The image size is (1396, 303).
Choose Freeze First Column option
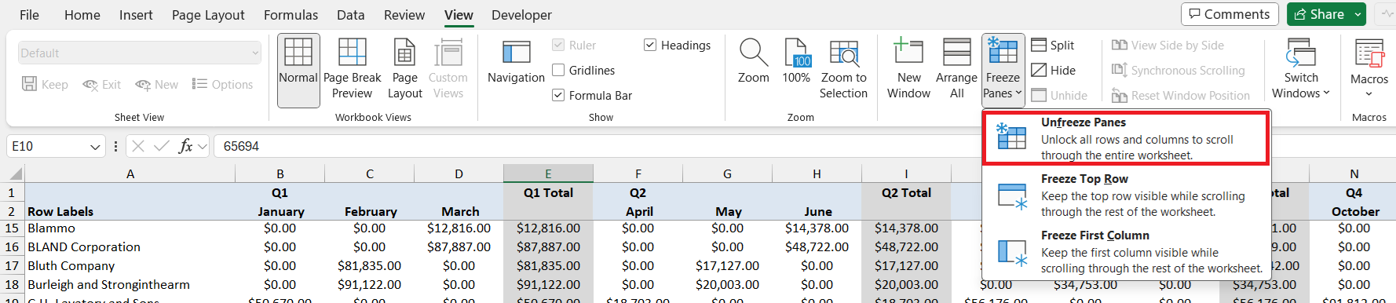(x=1126, y=251)
